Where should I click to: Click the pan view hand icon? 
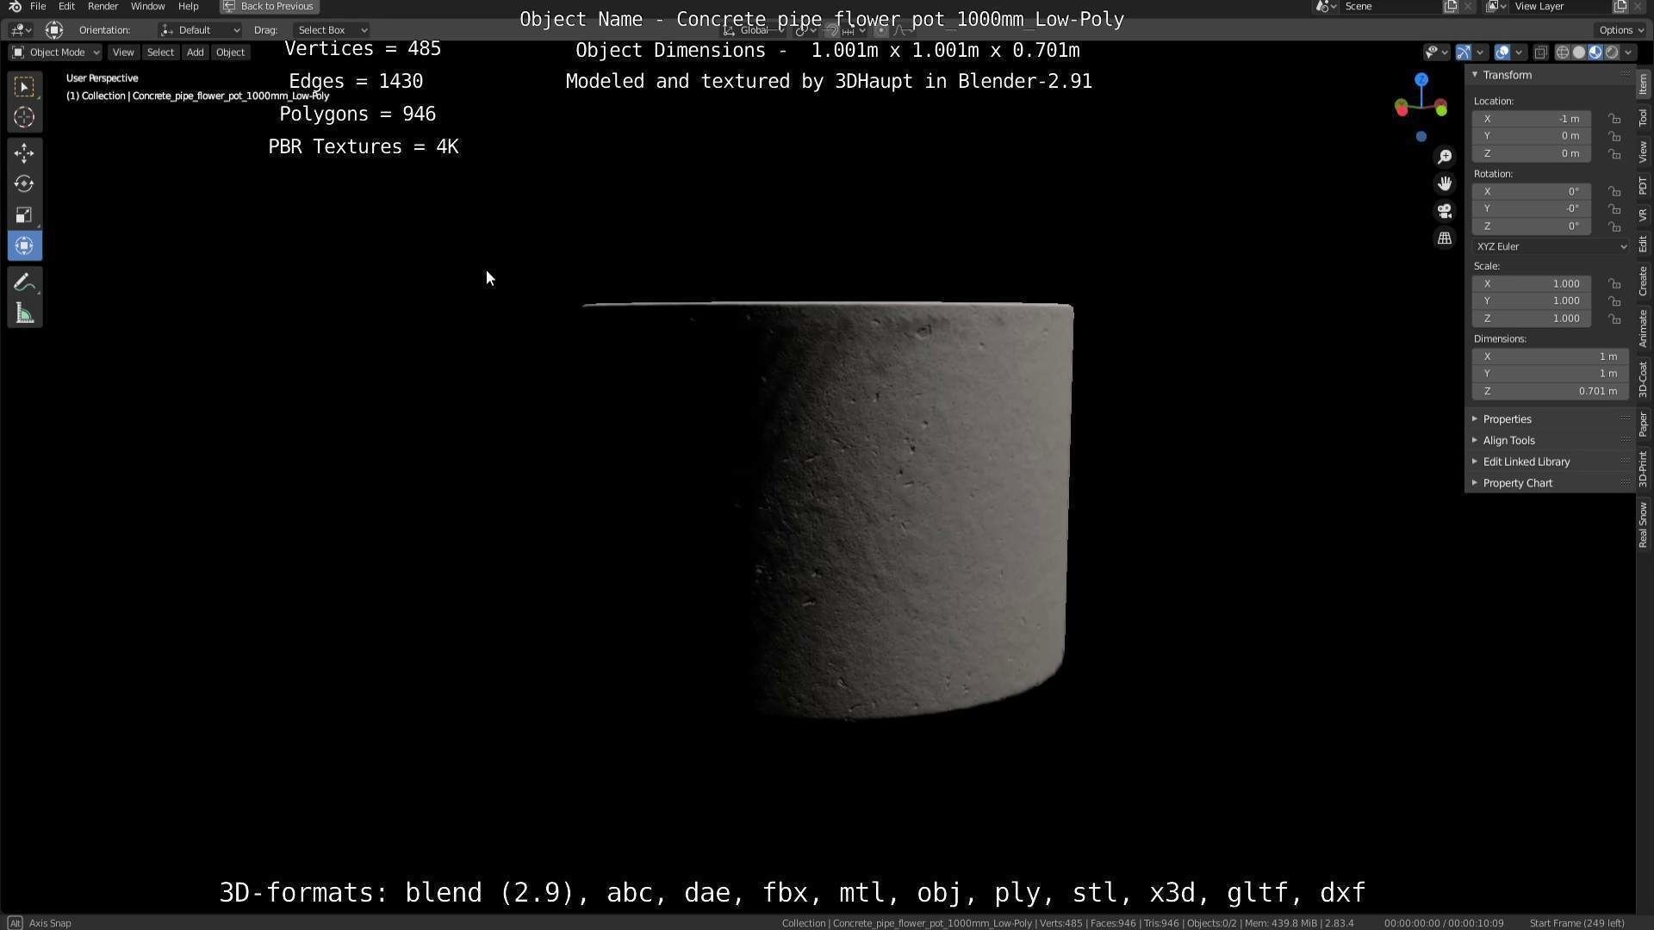(x=1445, y=183)
